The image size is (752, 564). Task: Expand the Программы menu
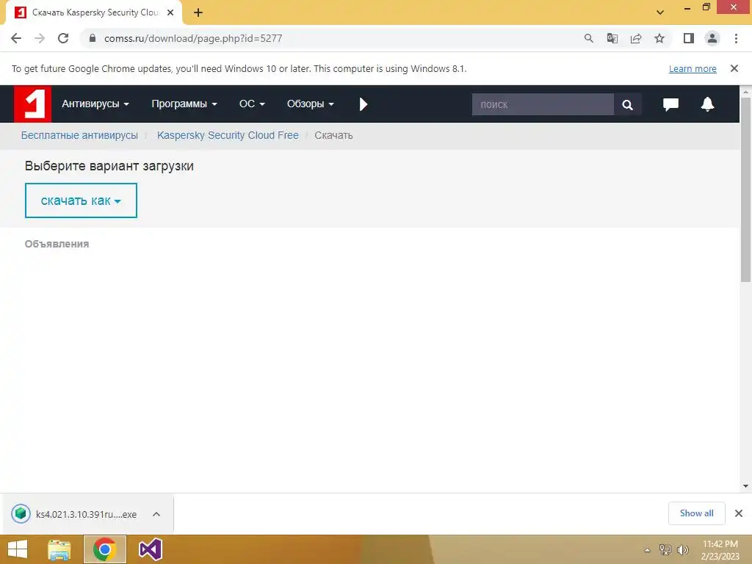click(184, 104)
